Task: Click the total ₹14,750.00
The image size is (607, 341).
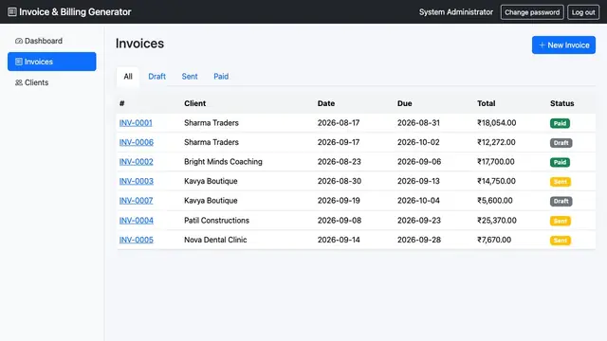Action: (x=496, y=181)
